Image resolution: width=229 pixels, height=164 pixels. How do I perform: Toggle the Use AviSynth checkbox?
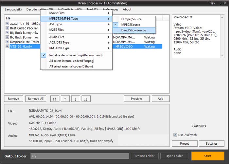tap(175, 135)
